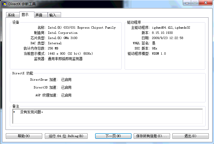Minimize the DirectX 诊断工具 window
This screenshot has height=144, width=214.
tap(187, 3)
